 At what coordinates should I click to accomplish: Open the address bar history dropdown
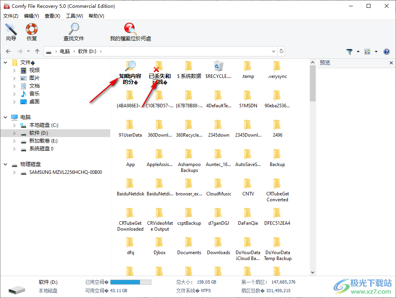[274, 51]
